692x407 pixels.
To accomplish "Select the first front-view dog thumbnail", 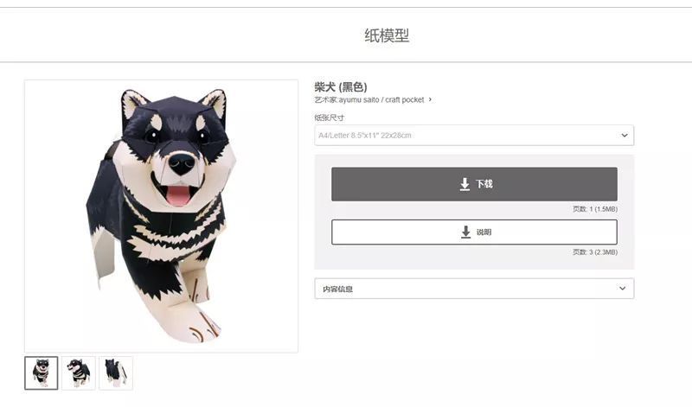I will [42, 372].
